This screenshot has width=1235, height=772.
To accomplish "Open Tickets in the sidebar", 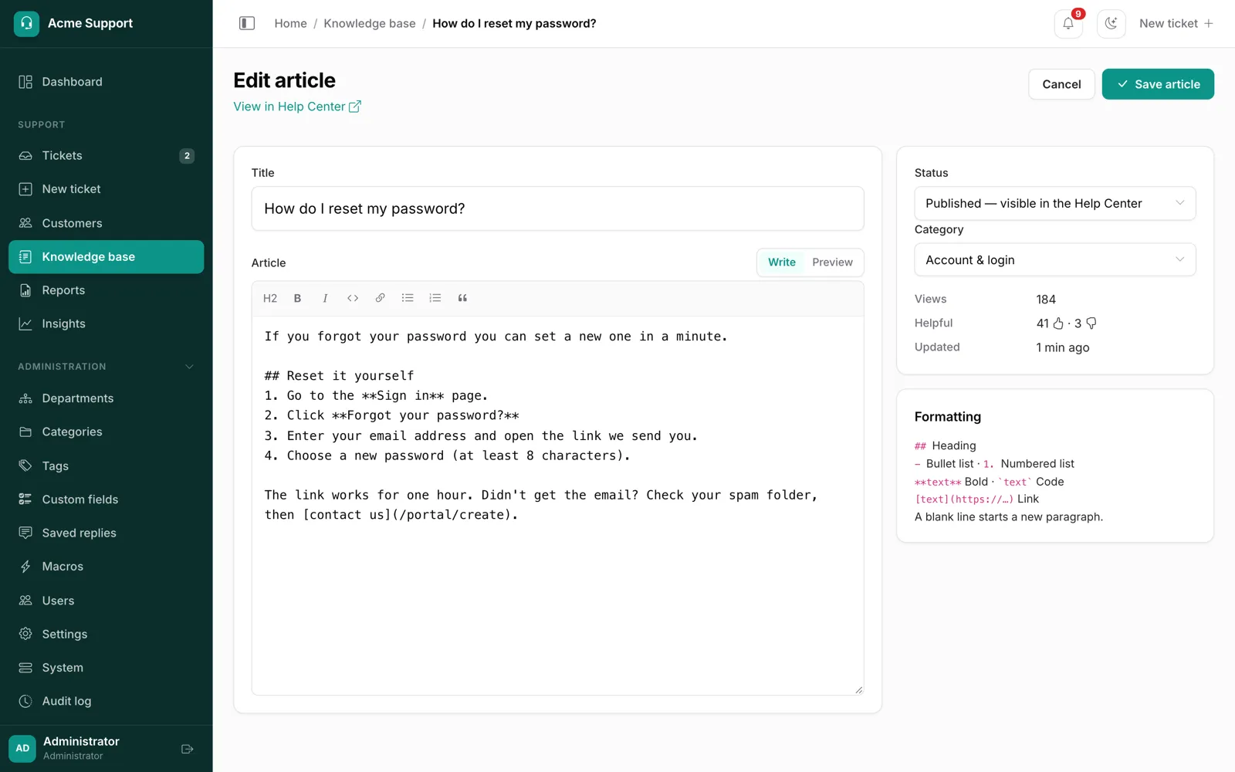I will (107, 156).
